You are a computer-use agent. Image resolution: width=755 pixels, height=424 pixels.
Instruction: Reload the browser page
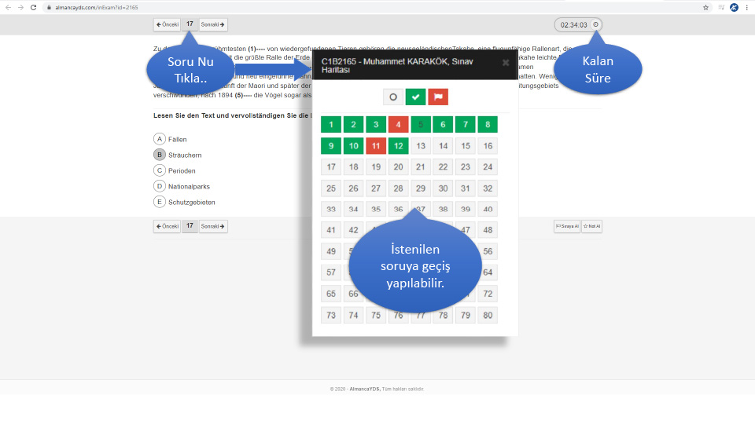pos(33,7)
